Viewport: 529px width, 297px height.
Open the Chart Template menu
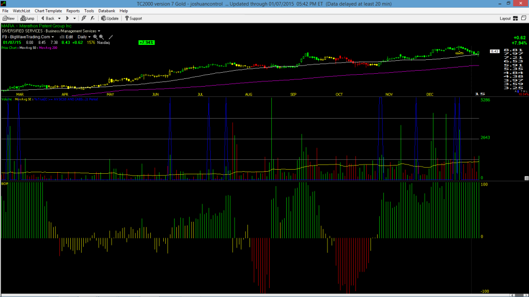pos(48,11)
